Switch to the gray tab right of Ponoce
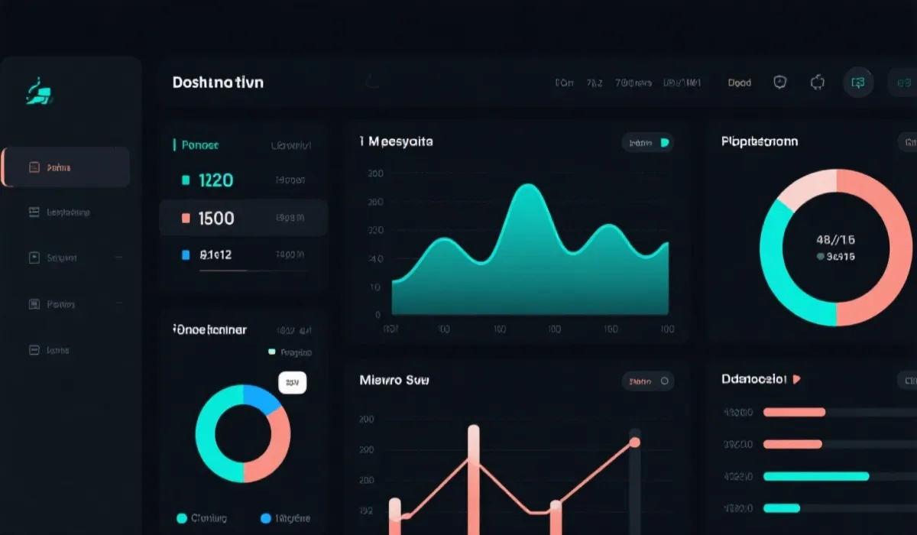Viewport: 917px width, 535px height. tap(290, 144)
